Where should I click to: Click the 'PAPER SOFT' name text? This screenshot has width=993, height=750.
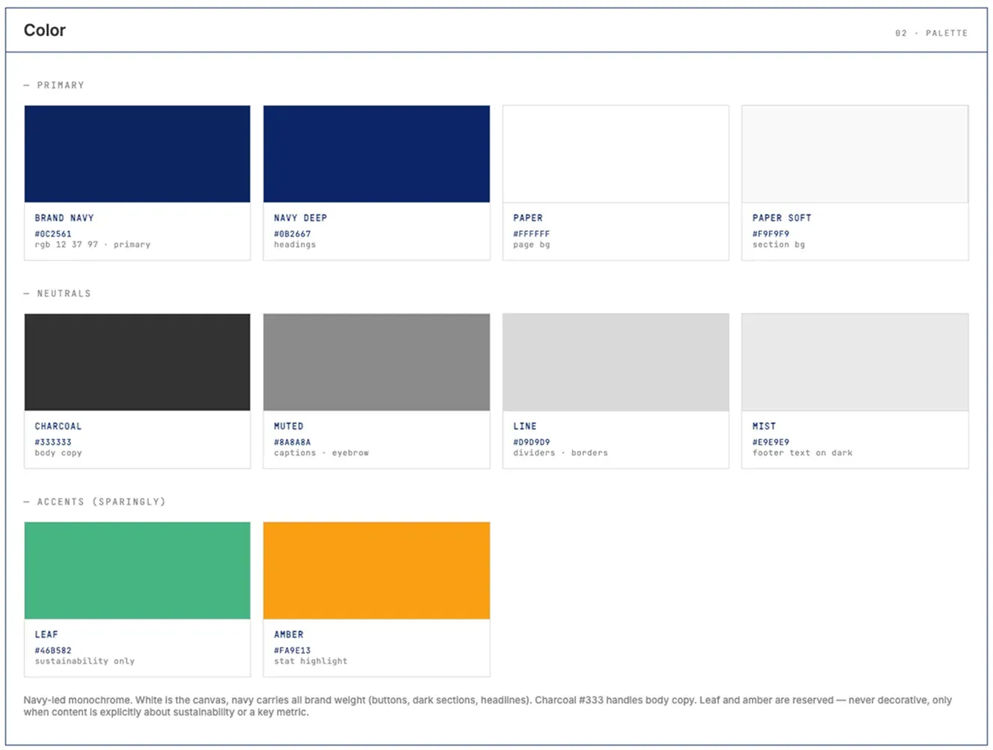(782, 218)
